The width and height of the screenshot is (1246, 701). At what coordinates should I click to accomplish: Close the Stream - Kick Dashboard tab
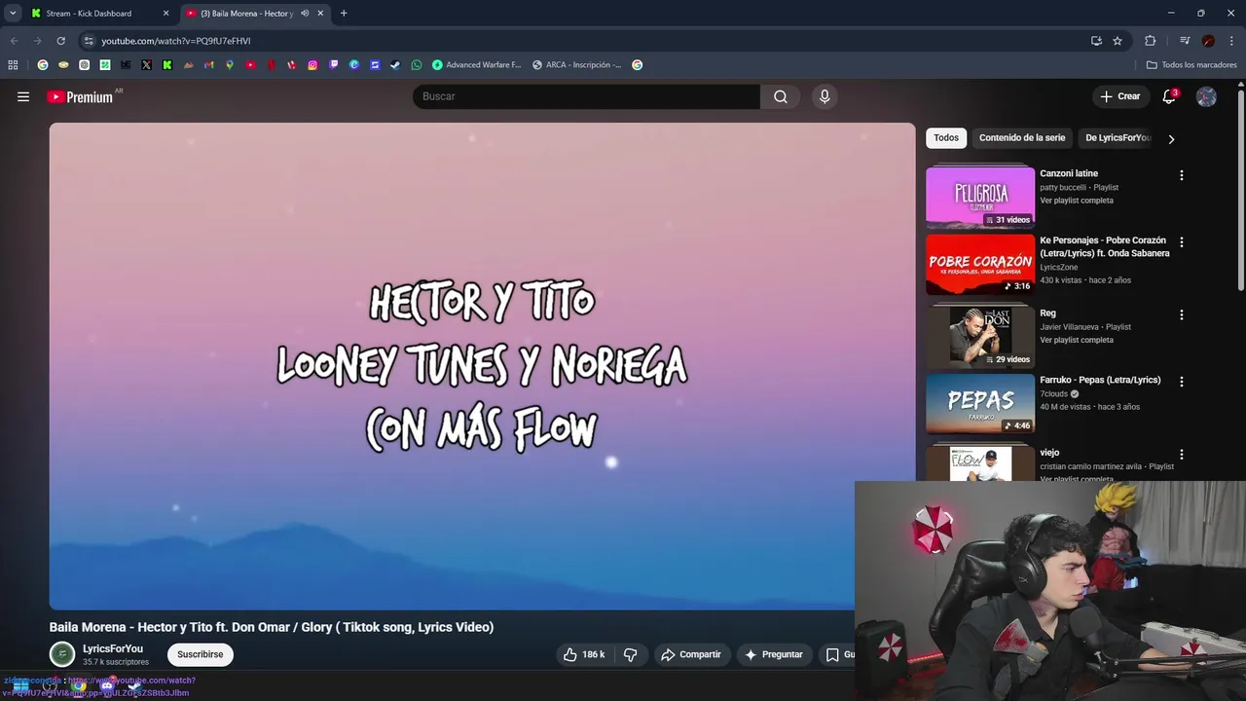[165, 14]
